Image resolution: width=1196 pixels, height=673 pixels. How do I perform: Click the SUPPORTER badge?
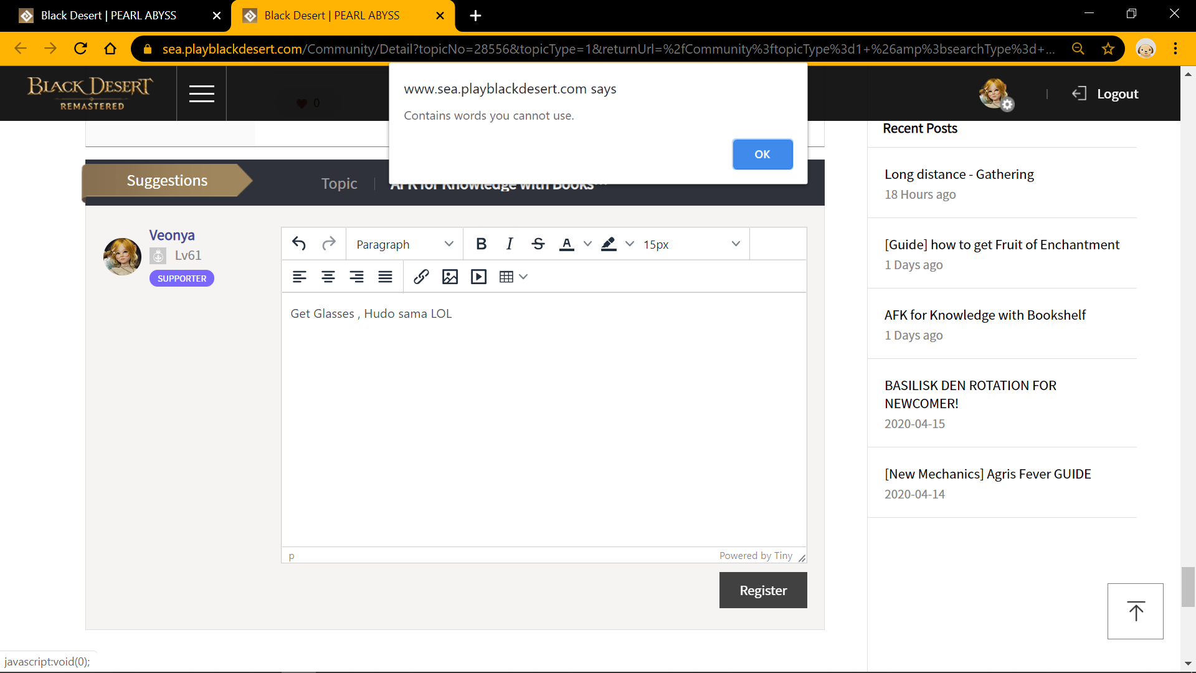182,279
